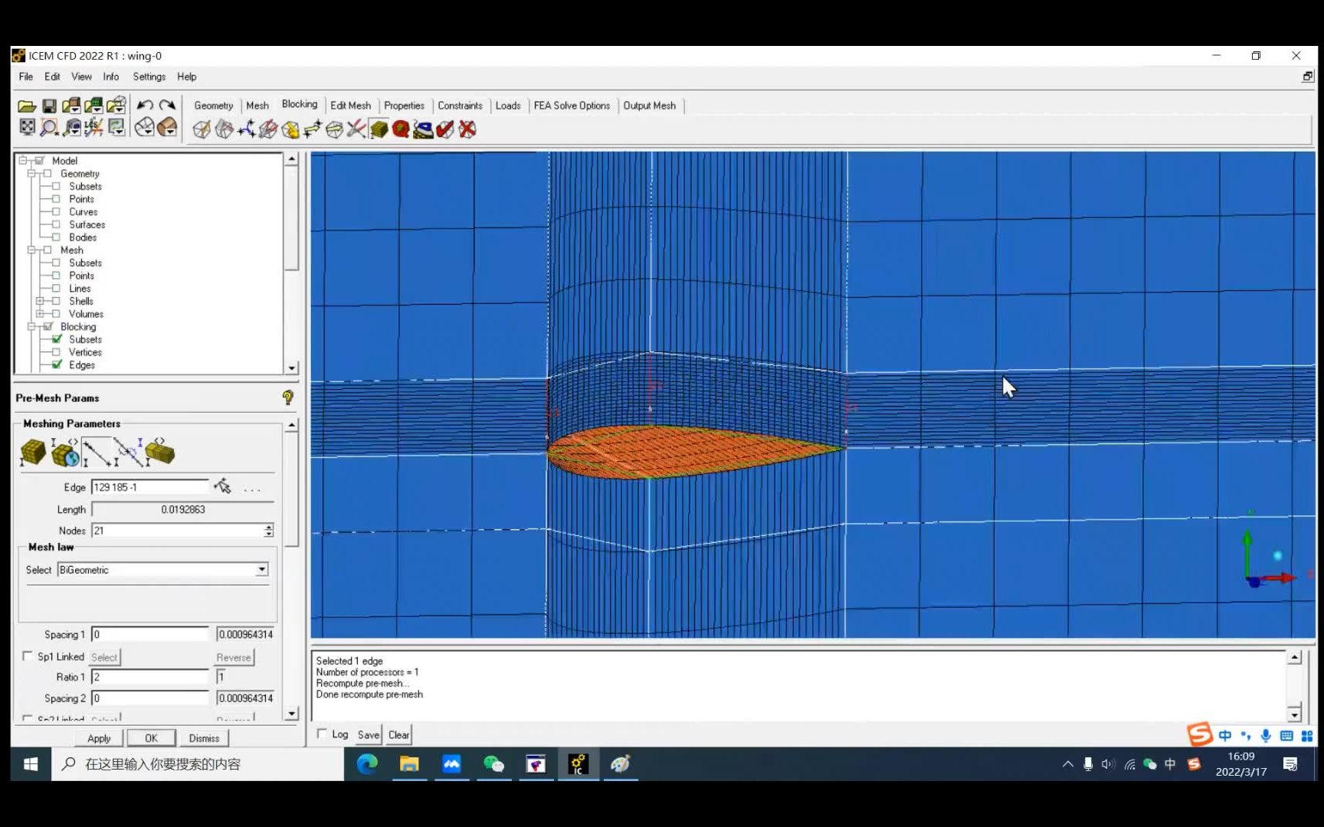Viewport: 1324px width, 827px height.
Task: Collapse the Geometry branch in model tree
Action: coord(31,173)
